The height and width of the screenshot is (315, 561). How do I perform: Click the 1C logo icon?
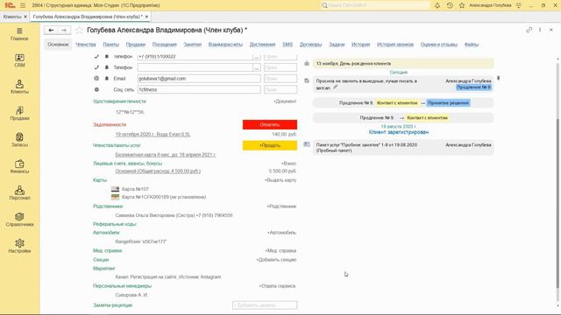(x=10, y=5)
